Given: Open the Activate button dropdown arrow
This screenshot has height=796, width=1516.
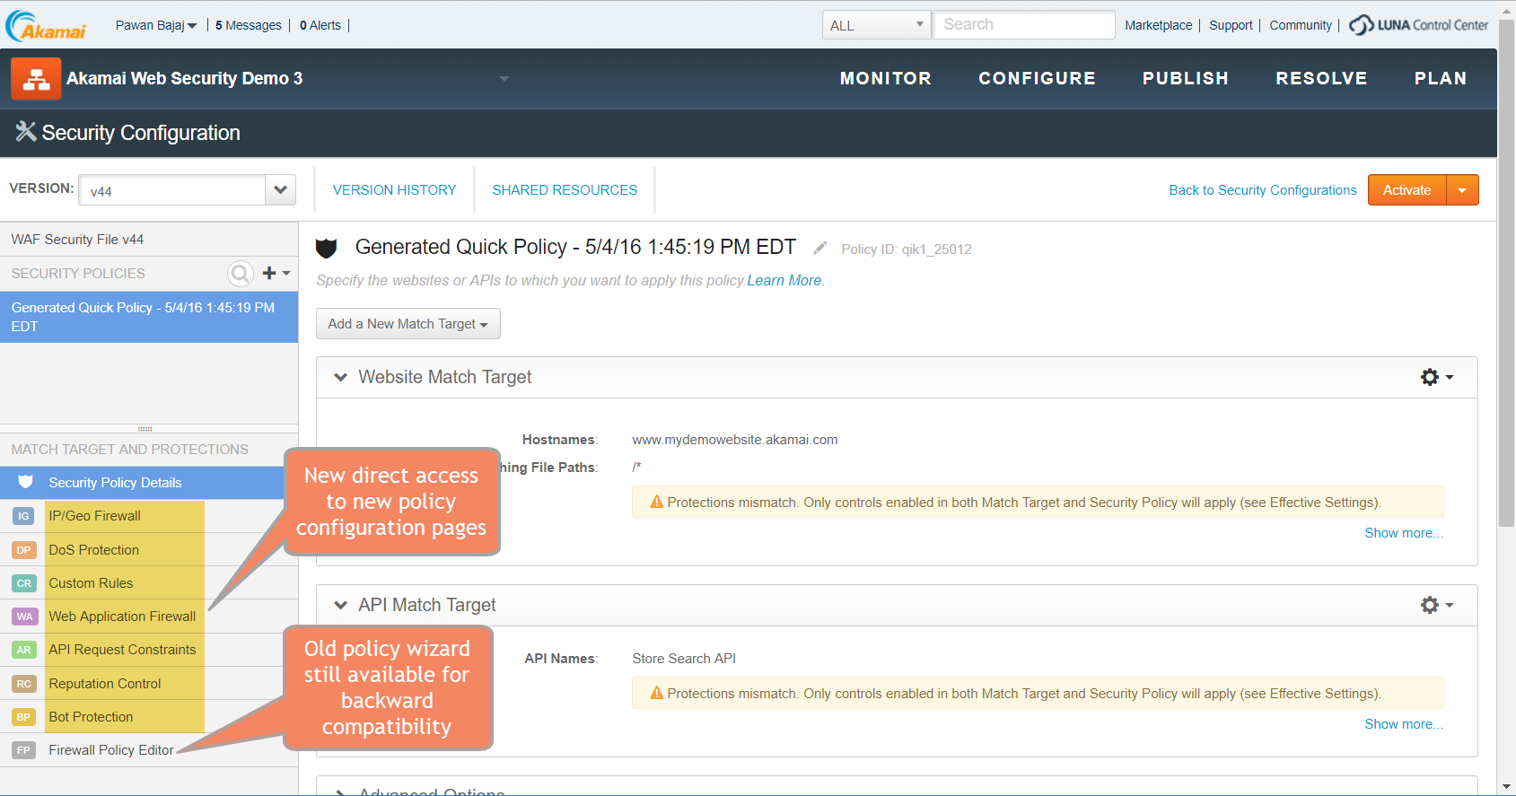Looking at the screenshot, I should (x=1462, y=190).
